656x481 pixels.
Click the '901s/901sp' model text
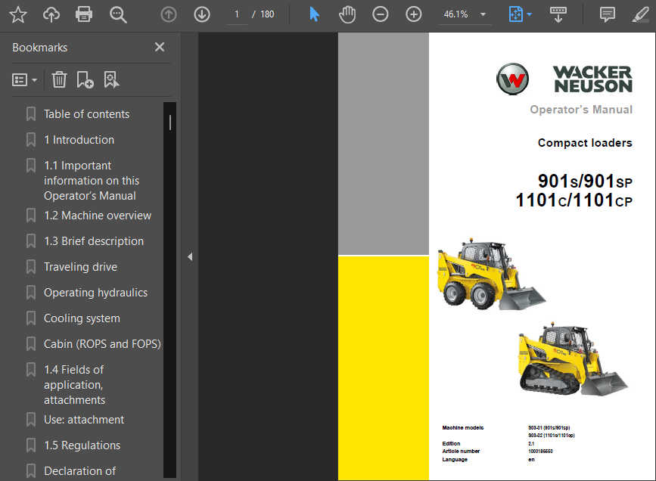(x=585, y=181)
